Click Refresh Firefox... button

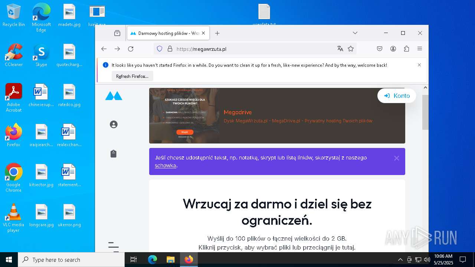[132, 76]
